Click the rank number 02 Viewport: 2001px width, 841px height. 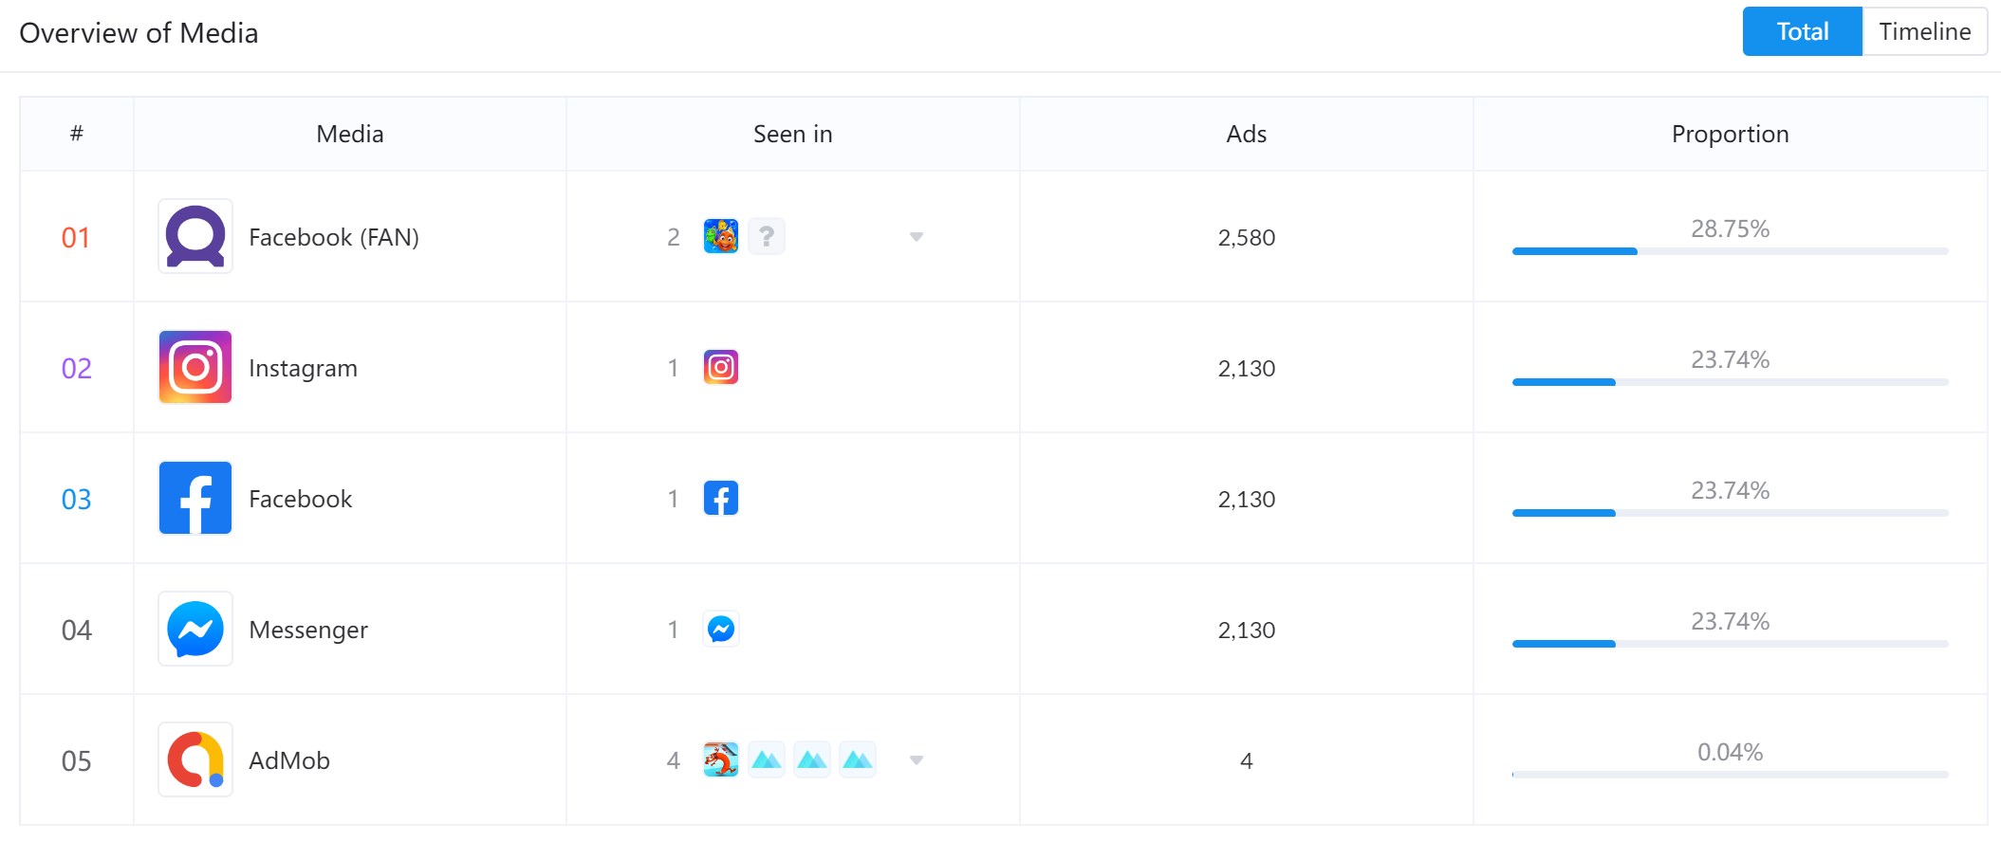coord(76,368)
